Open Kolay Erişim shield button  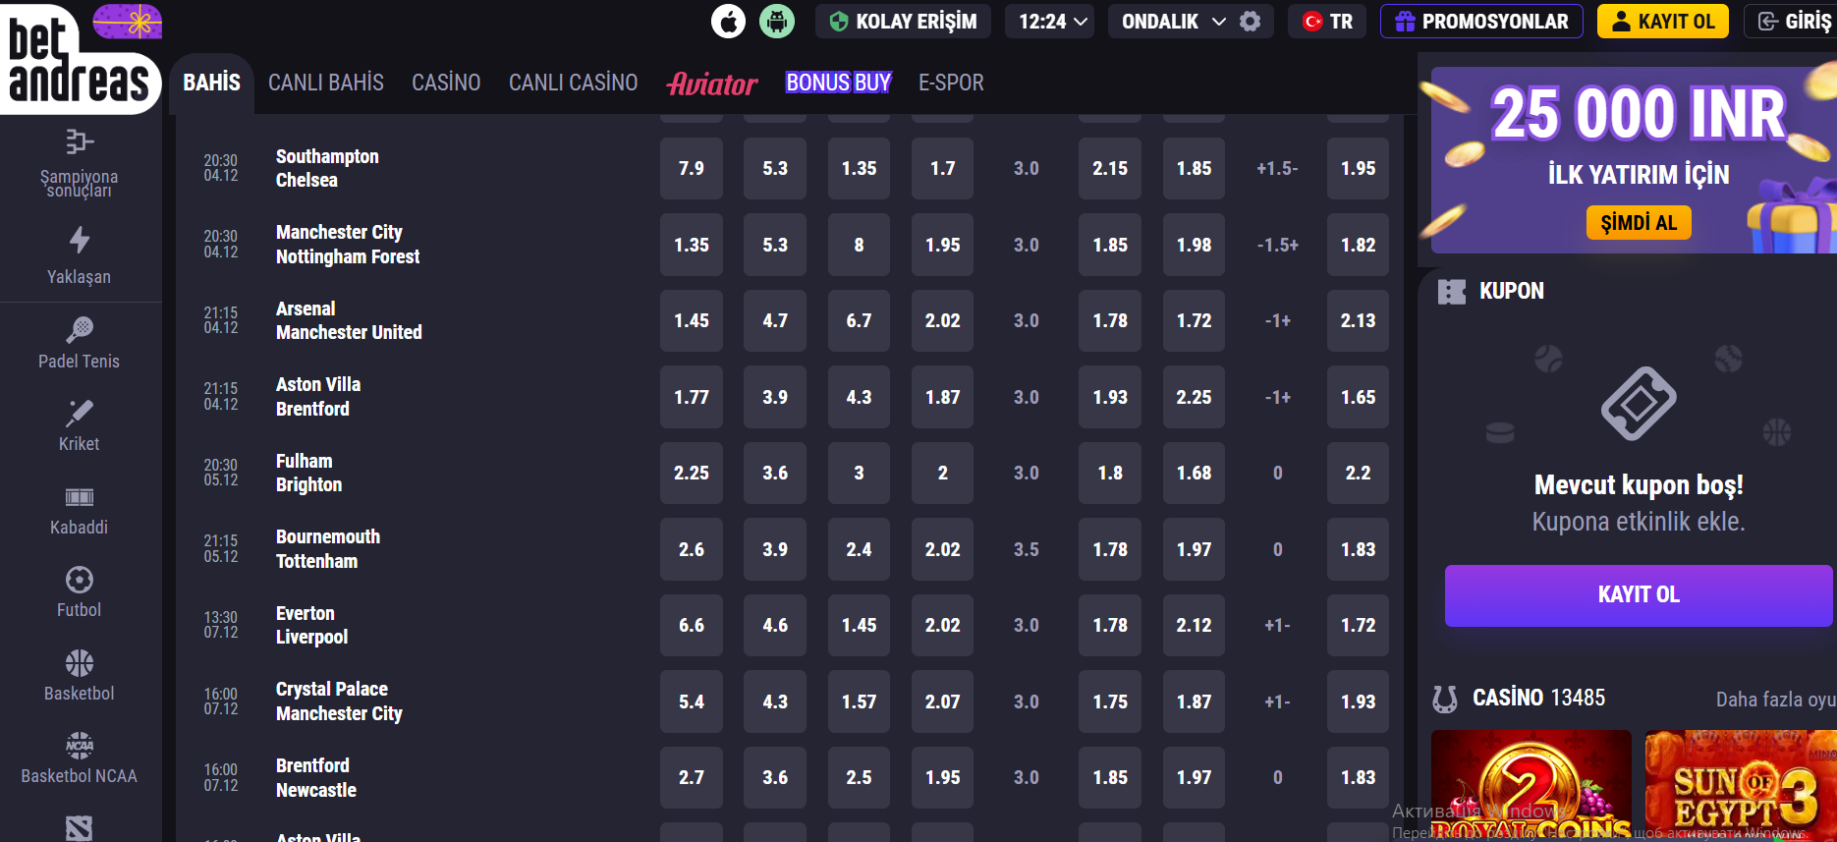click(x=903, y=22)
